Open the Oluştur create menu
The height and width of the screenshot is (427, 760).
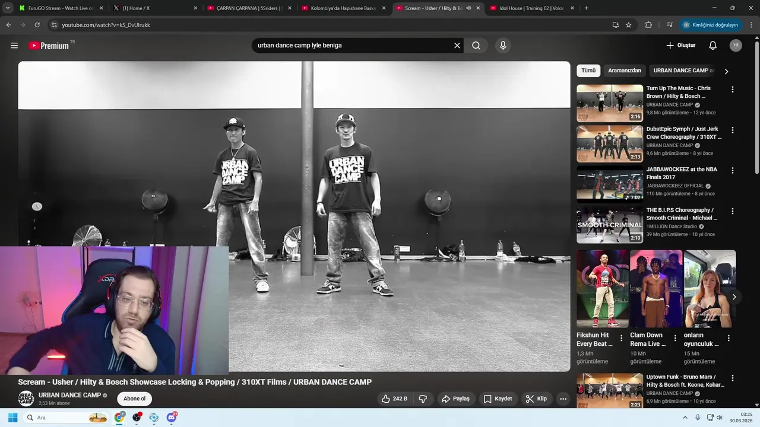tap(680, 45)
